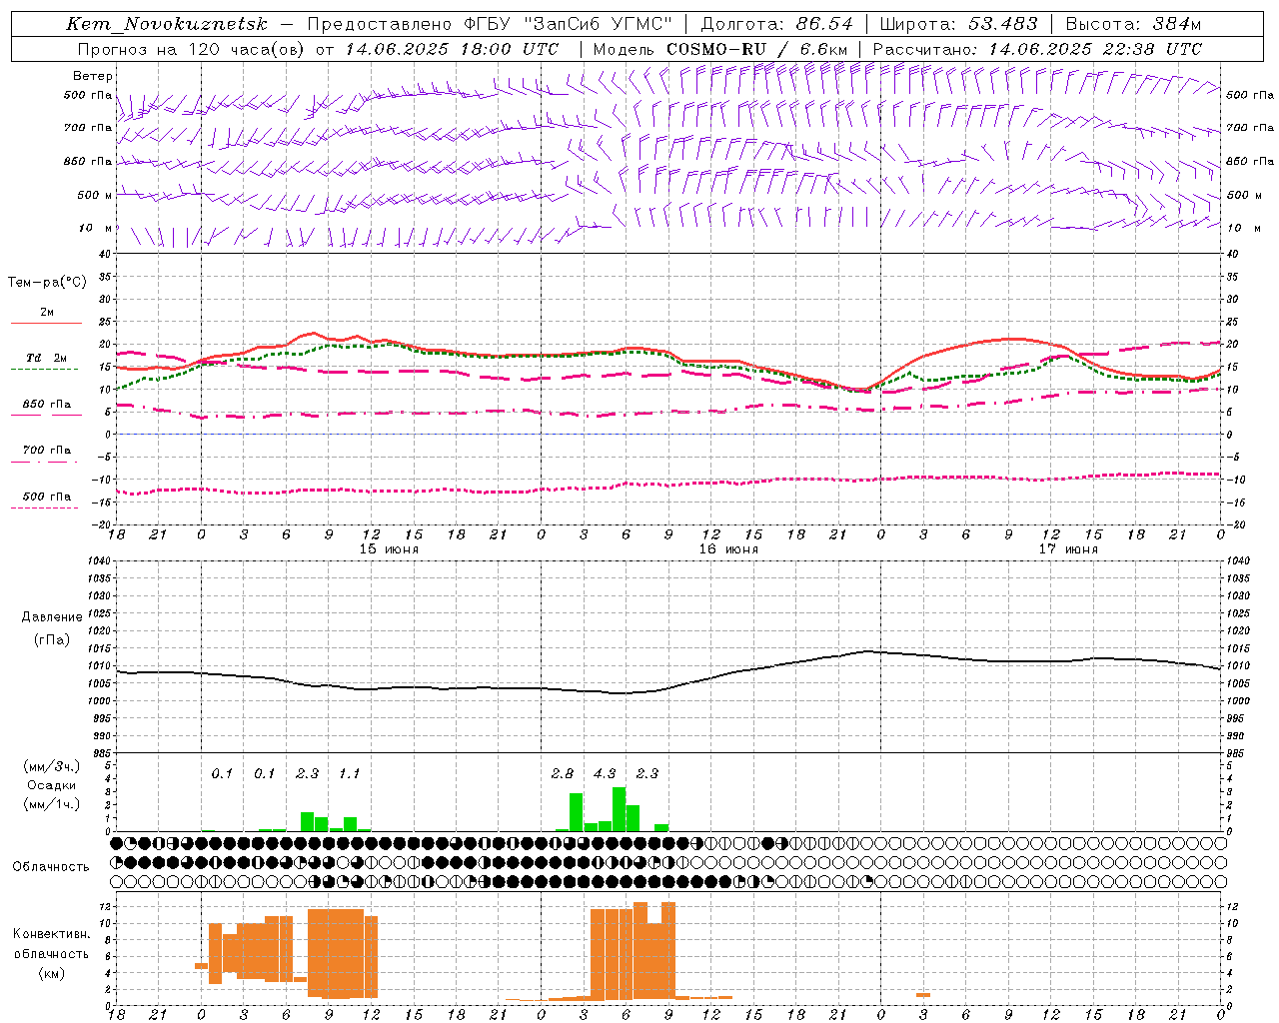Click the '17 июня' date label
Viewport: 1279px width, 1023px height.
pos(1068,549)
